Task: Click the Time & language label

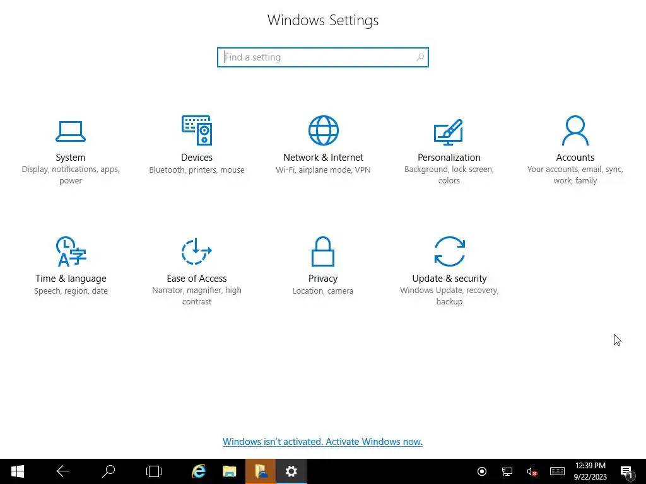Action: tap(71, 279)
